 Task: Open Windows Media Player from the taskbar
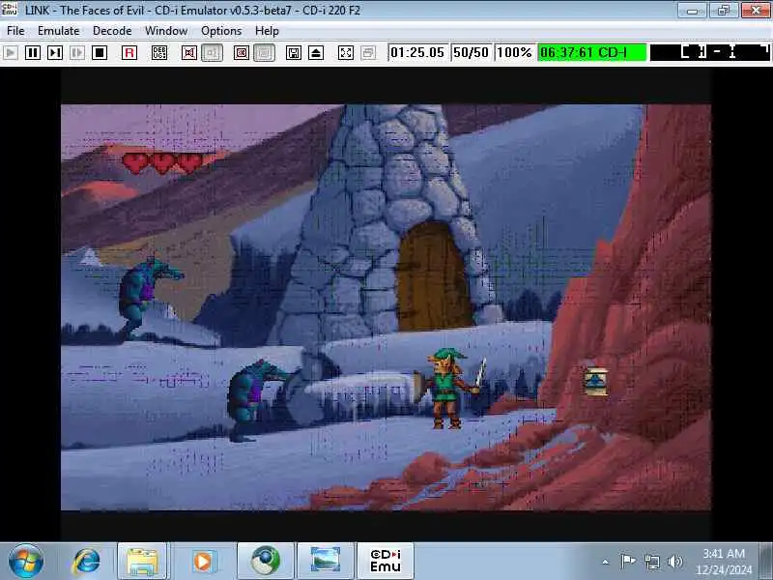[203, 562]
